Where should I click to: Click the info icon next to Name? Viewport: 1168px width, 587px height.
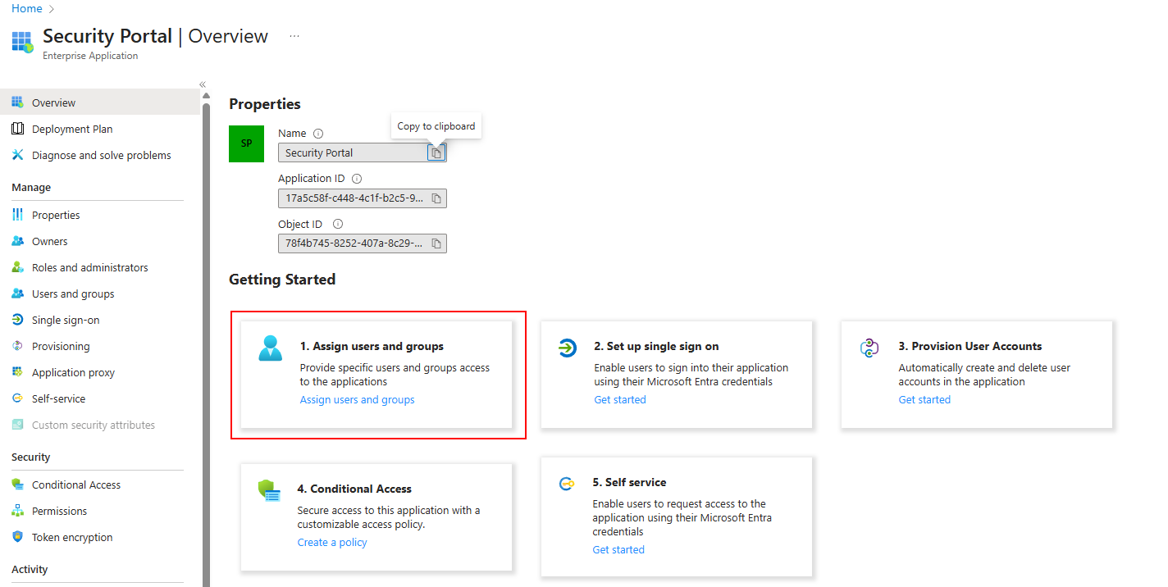[318, 133]
